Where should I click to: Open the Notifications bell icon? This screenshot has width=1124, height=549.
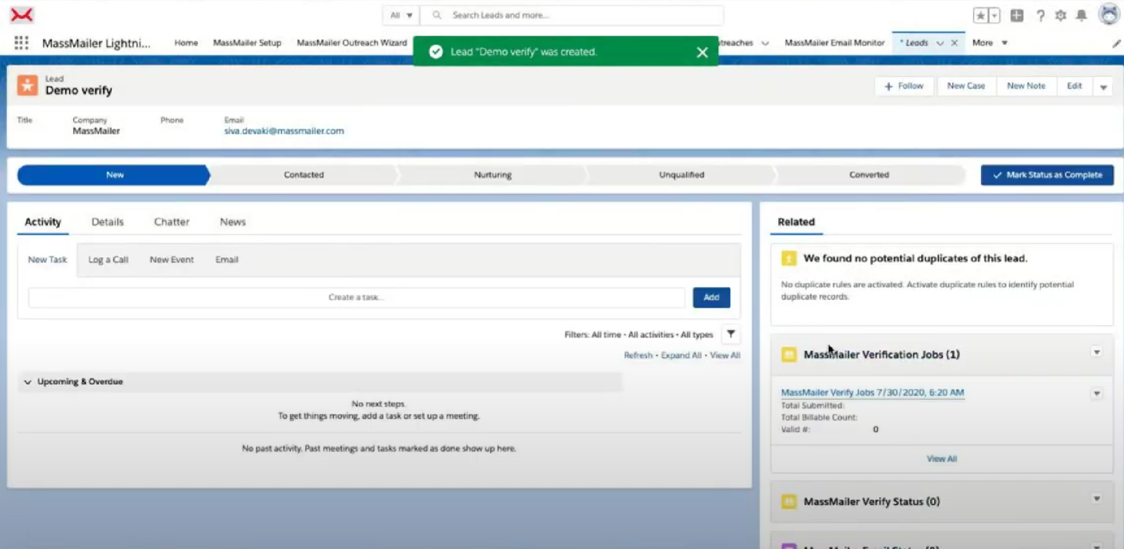click(x=1081, y=16)
